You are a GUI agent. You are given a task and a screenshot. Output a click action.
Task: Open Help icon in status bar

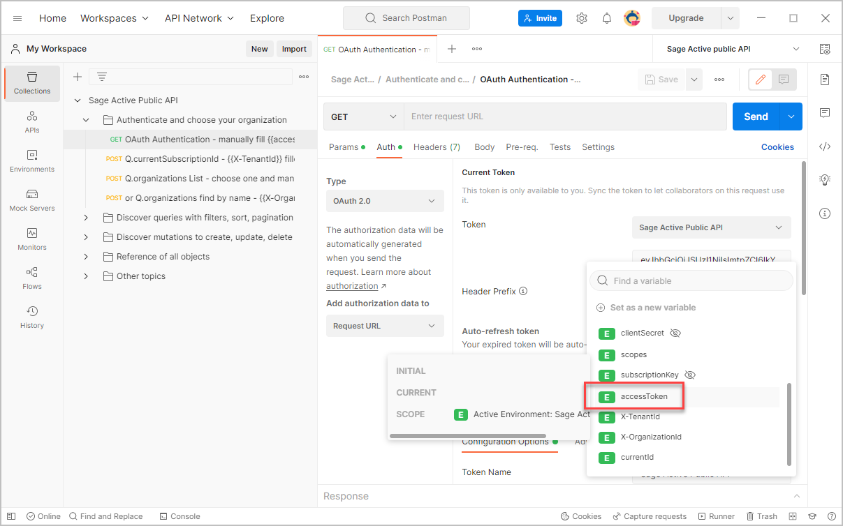(831, 516)
